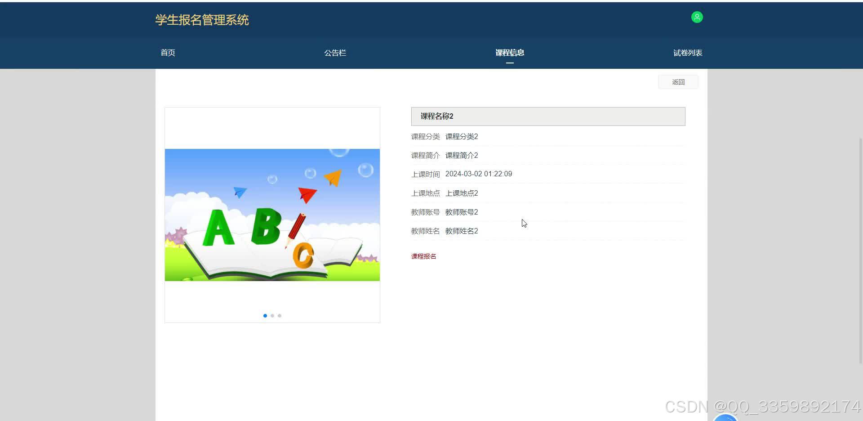Click the 课程简介2 course description text
Viewport: 863px width, 421px height.
point(461,155)
